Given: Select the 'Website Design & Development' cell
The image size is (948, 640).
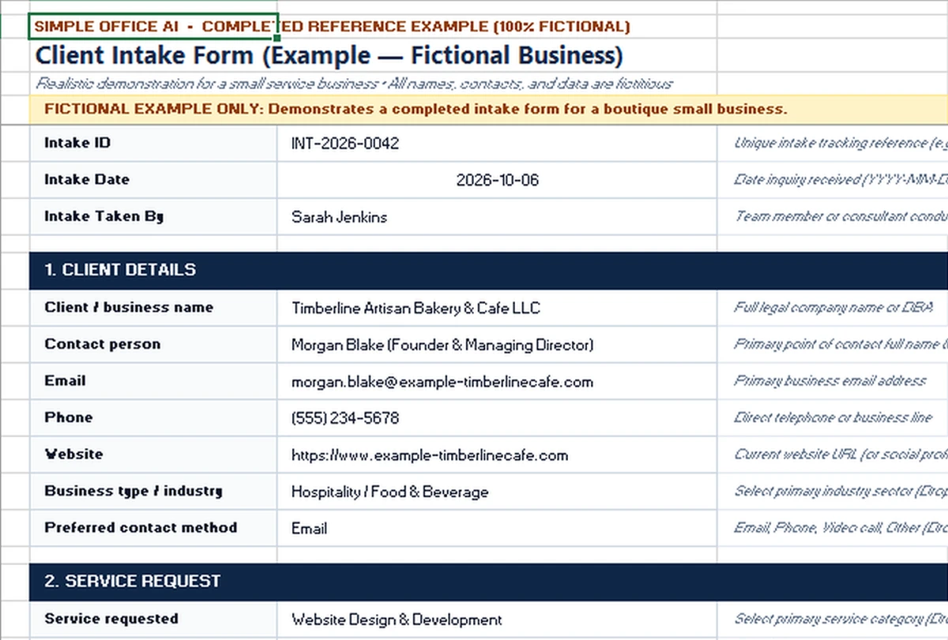Looking at the screenshot, I should (x=497, y=619).
